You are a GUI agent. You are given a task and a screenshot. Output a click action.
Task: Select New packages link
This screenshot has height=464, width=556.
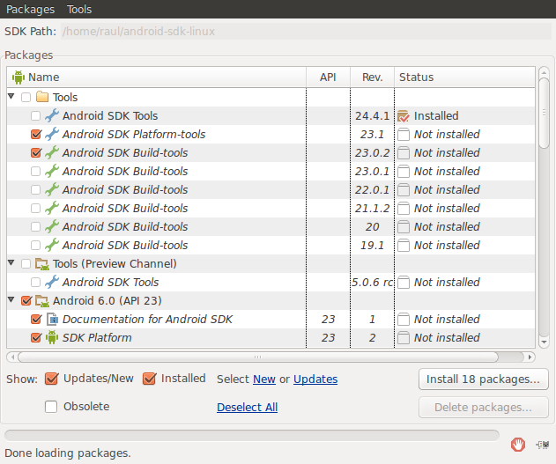coord(264,379)
